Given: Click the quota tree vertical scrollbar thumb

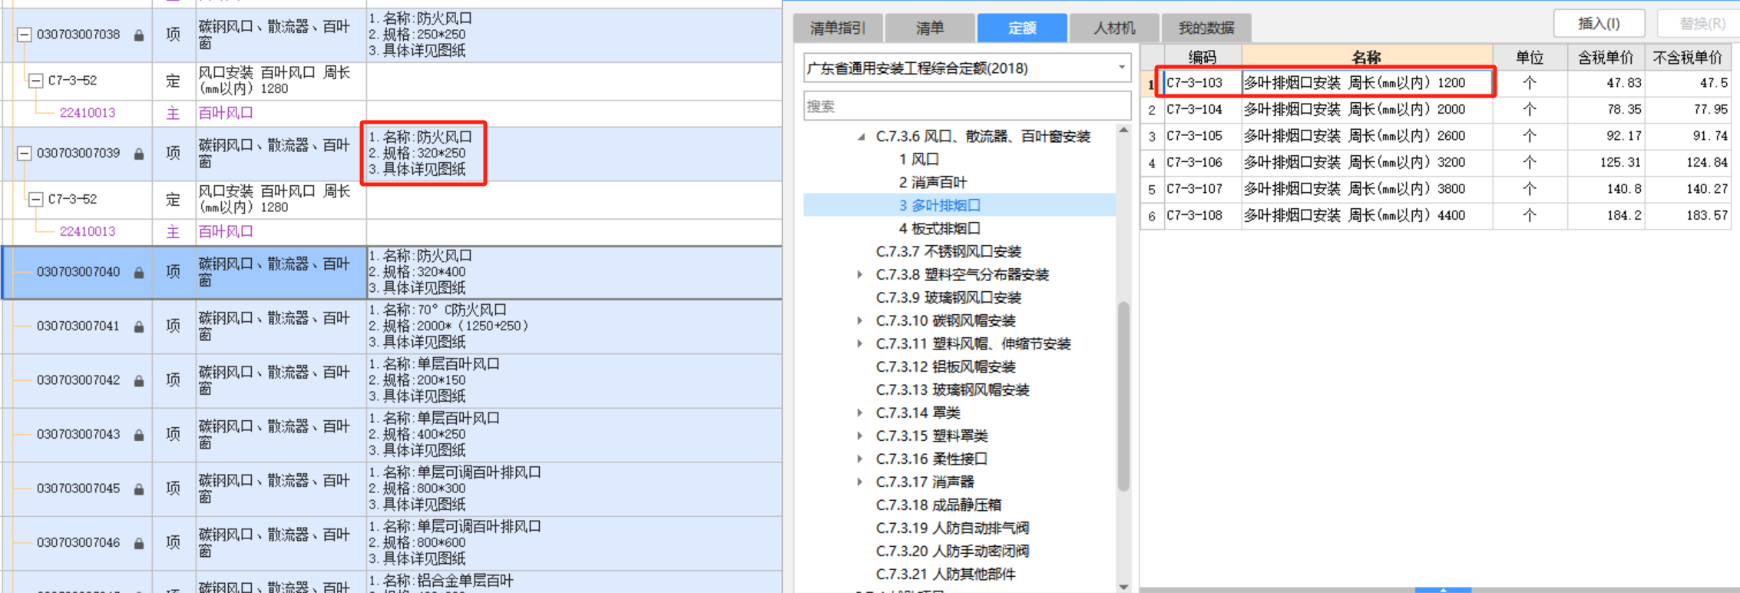Looking at the screenshot, I should pos(1123,396).
